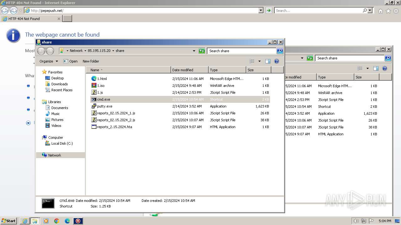This screenshot has height=225, width=401.
Task: Open the views options dropdown arrow
Action: click(x=259, y=61)
